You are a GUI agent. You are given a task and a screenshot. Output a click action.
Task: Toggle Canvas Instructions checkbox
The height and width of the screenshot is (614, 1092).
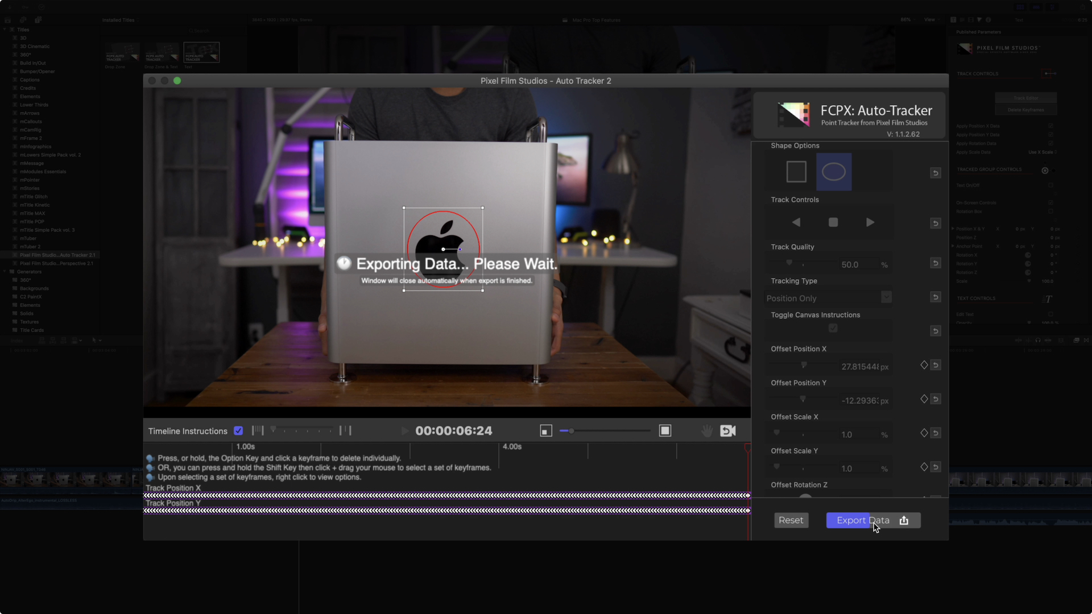tap(833, 328)
